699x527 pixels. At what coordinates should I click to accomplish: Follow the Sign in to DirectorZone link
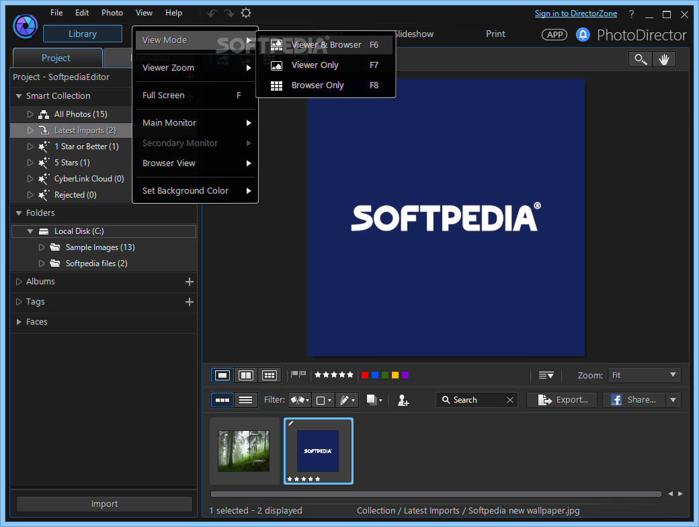576,13
